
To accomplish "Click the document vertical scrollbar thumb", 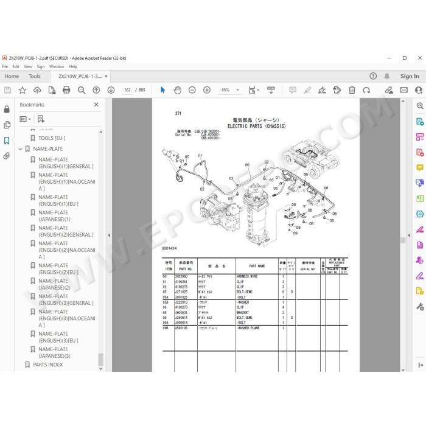I will tap(403, 240).
